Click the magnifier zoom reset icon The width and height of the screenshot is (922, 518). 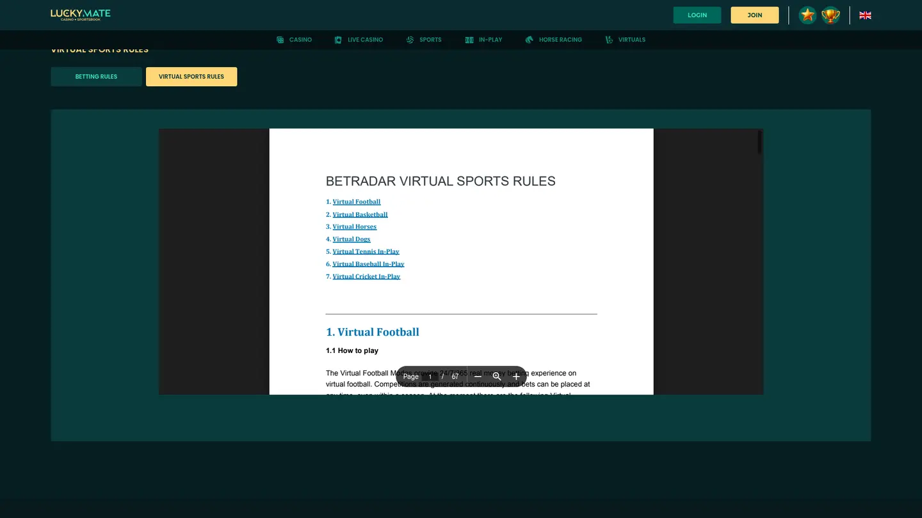(497, 377)
